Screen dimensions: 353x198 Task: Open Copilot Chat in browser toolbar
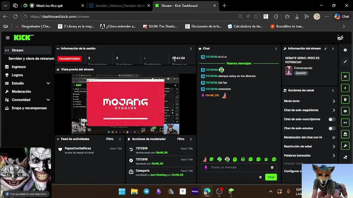click(x=342, y=16)
